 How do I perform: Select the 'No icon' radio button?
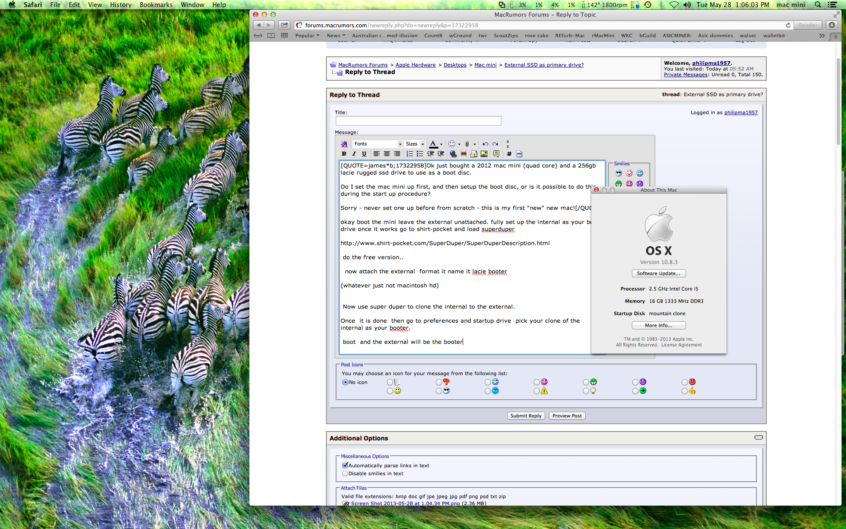[345, 382]
